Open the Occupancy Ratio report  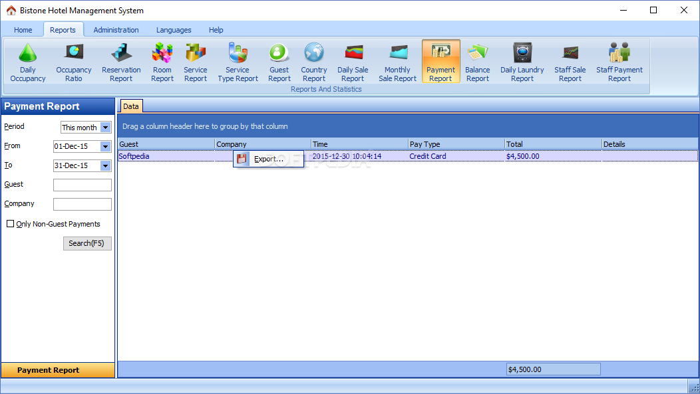[x=74, y=62]
